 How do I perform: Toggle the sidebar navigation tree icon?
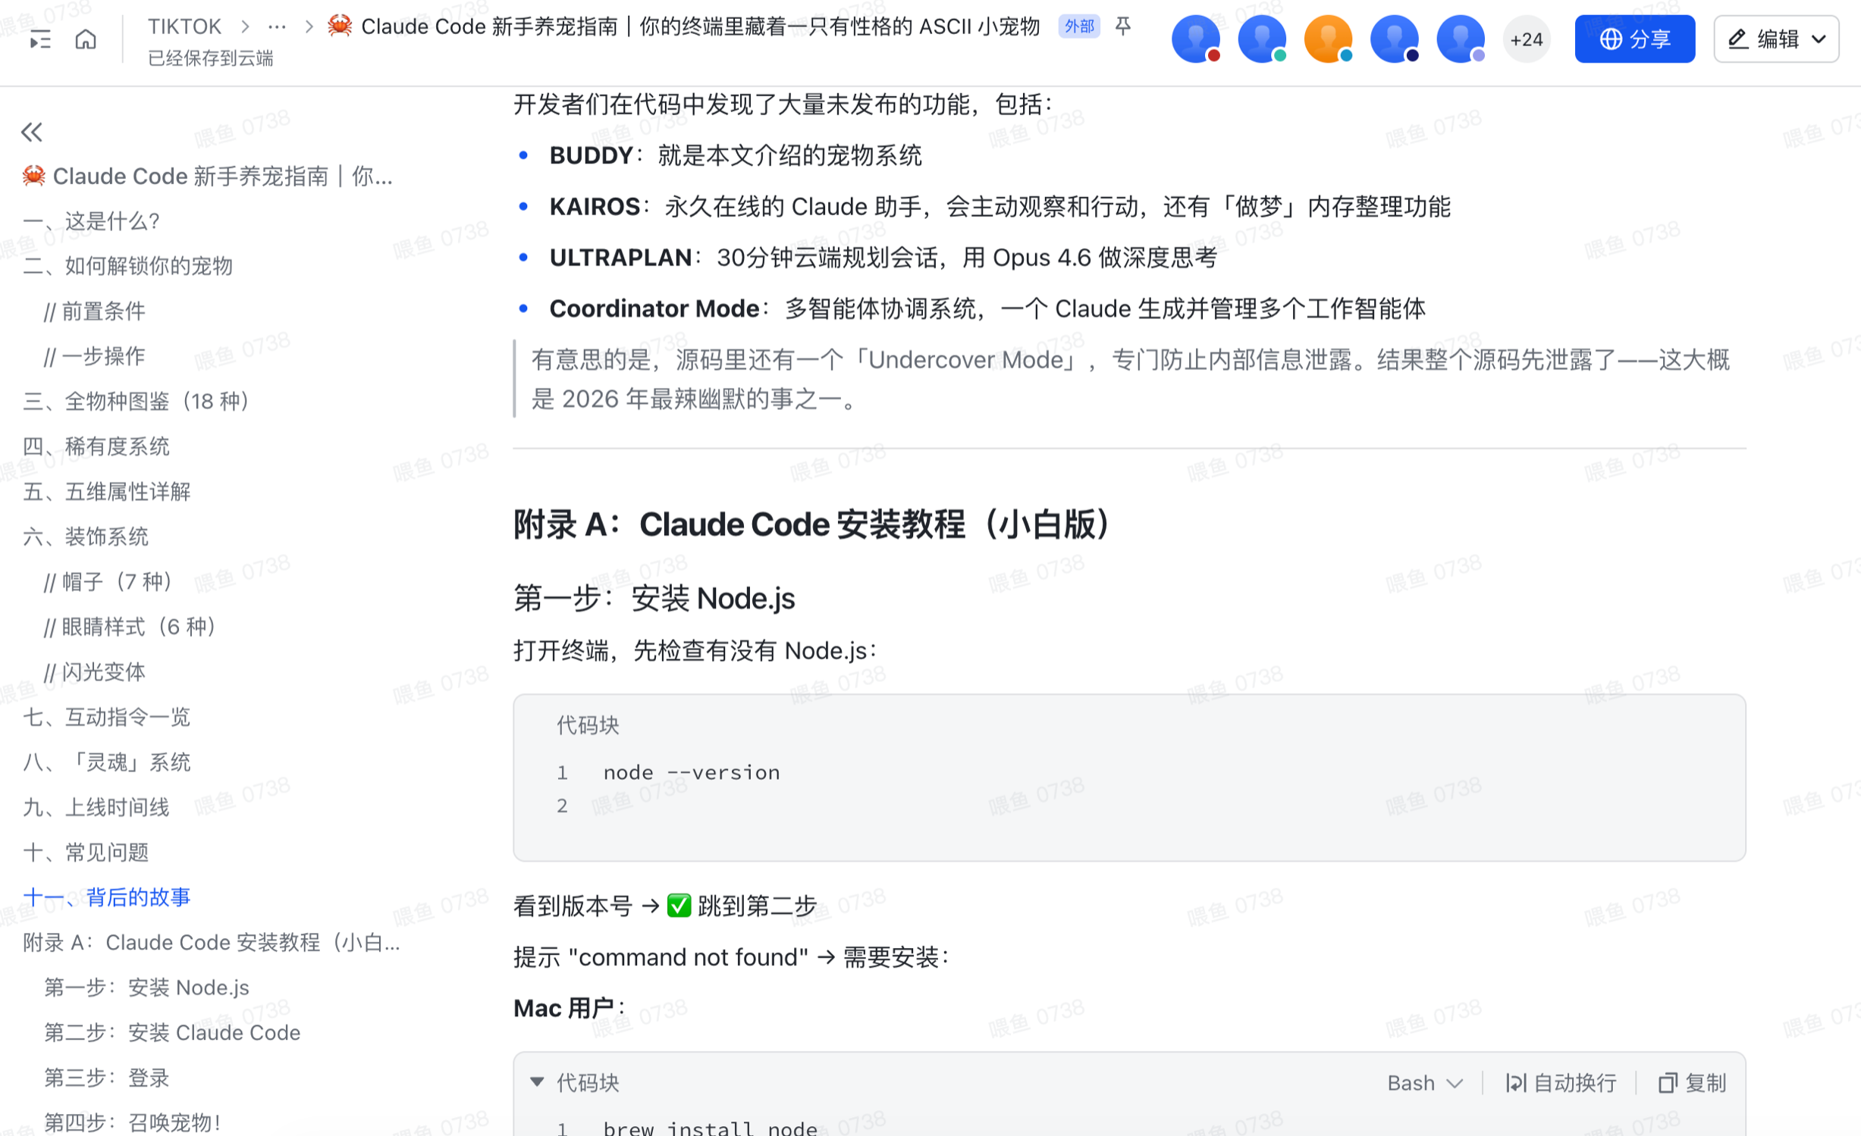(40, 39)
